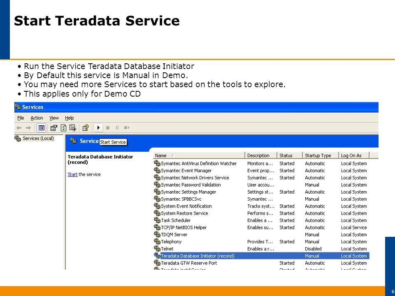Click the Symantec Password Validation gear icon
395x296 pixels.
157,185
